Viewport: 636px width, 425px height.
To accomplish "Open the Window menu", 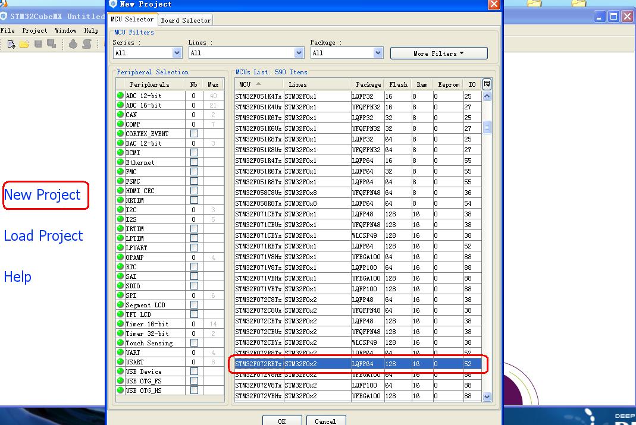I will 65,30.
